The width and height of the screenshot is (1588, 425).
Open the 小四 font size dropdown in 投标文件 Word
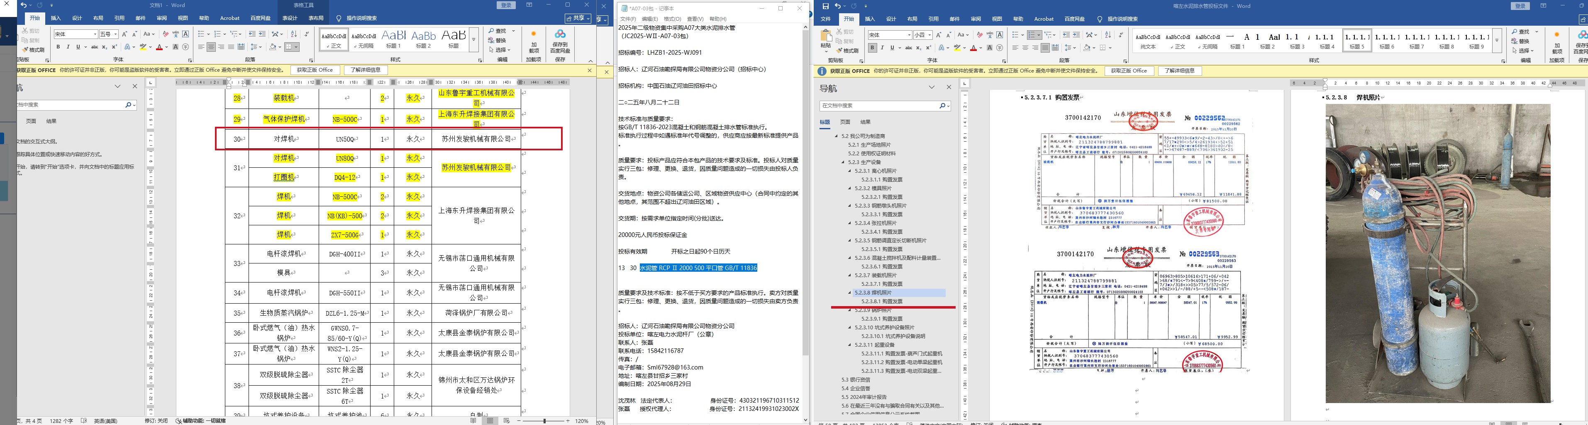(929, 35)
